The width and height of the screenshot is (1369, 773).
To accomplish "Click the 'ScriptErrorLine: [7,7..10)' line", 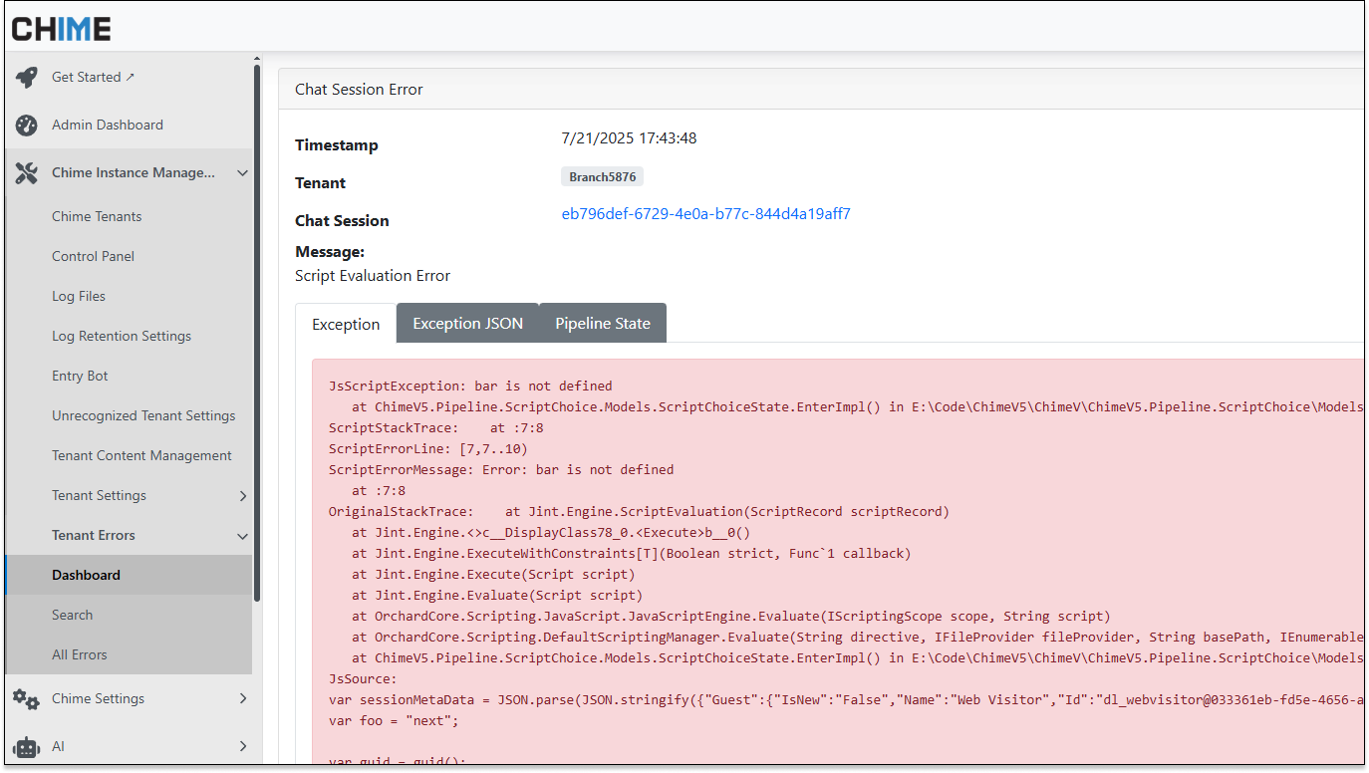I will click(x=428, y=448).
